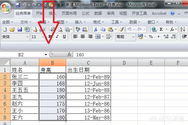Image resolution: width=188 pixels, height=125 pixels.
Task: Toggle underline formatting
Action: [64, 37]
